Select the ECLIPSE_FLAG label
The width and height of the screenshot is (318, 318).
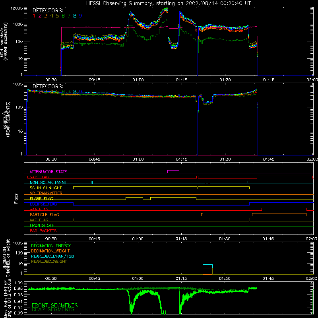(43, 204)
